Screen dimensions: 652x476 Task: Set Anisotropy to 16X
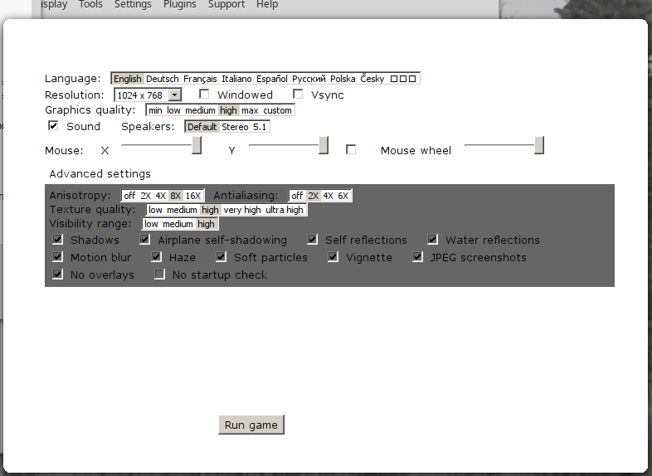click(193, 196)
